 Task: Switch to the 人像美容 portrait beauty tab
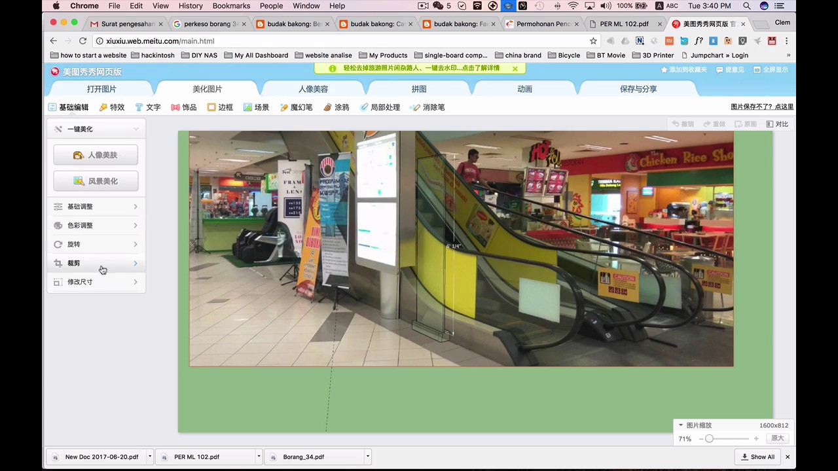point(313,89)
